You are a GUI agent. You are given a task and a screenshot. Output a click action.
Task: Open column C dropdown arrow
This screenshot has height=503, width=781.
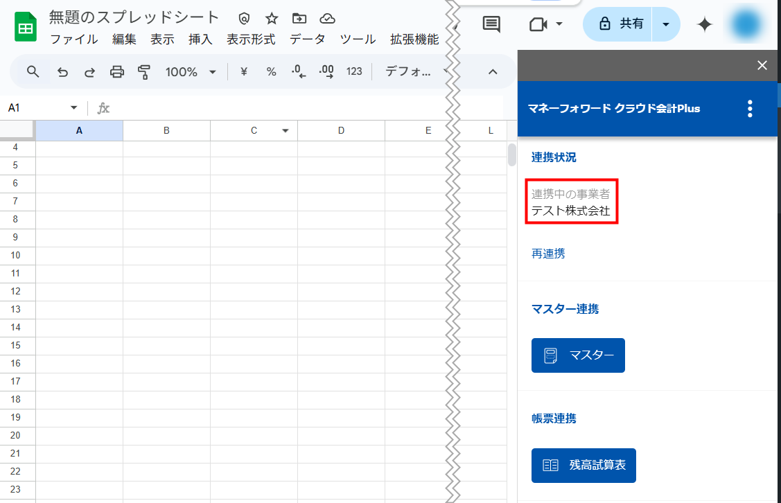click(x=286, y=130)
